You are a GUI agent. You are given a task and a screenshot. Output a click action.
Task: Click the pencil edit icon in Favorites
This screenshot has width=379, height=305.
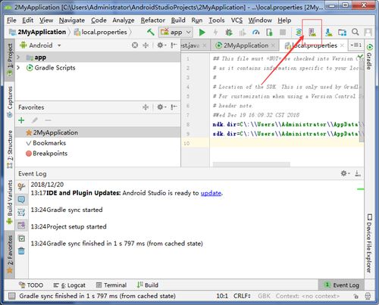(35, 120)
